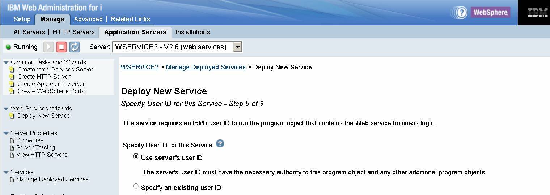Viewport: 550px width, 195px height.
Task: Open the Installations tab
Action: point(193,32)
